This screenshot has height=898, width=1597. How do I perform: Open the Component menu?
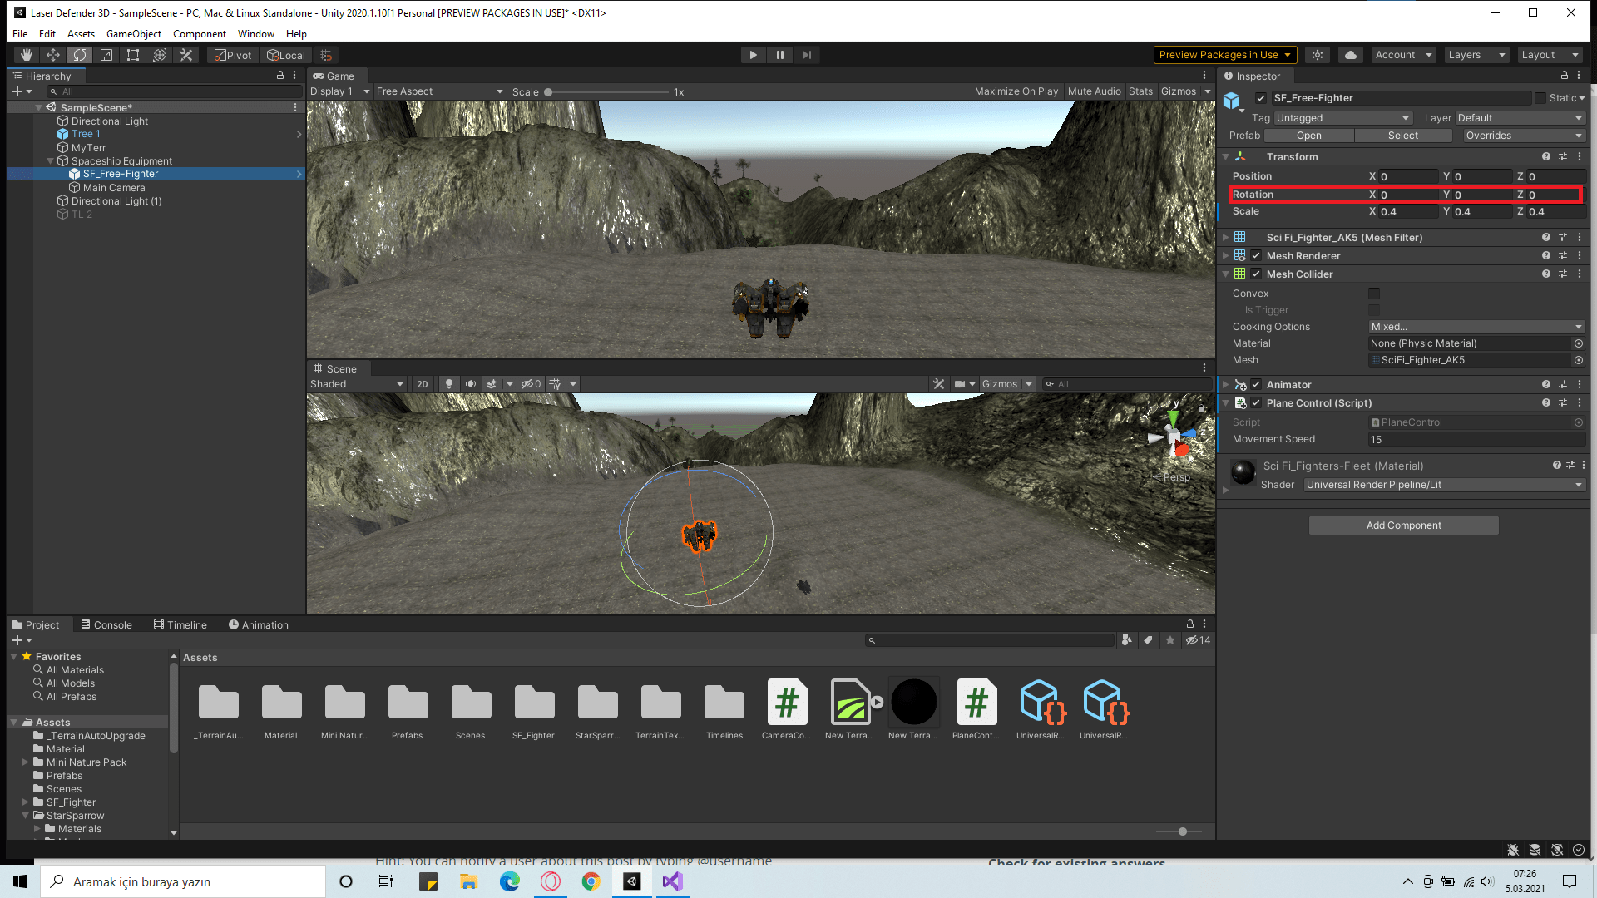tap(200, 34)
